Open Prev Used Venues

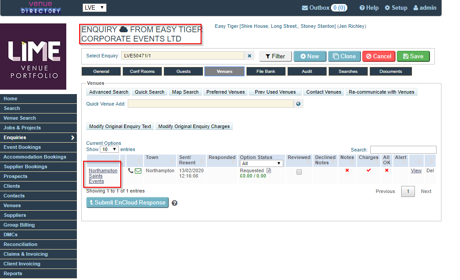pos(275,92)
